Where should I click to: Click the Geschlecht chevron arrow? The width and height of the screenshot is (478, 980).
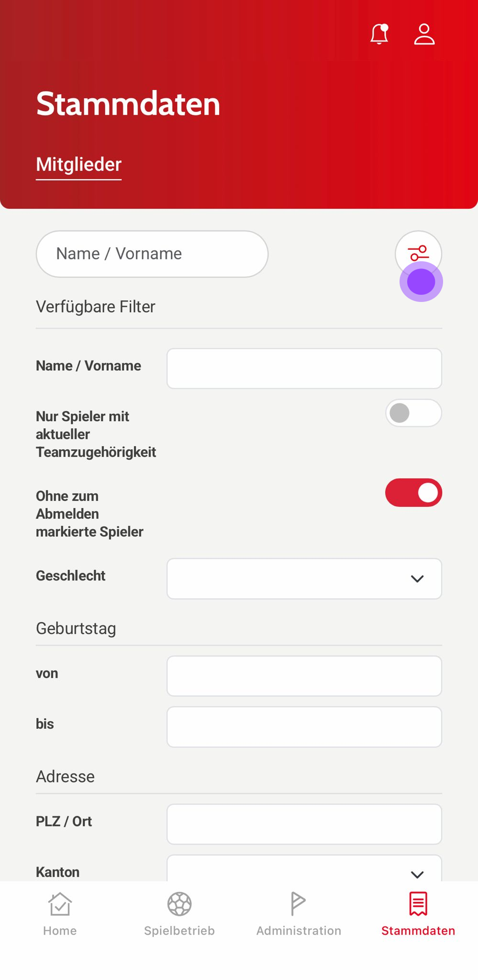point(417,579)
